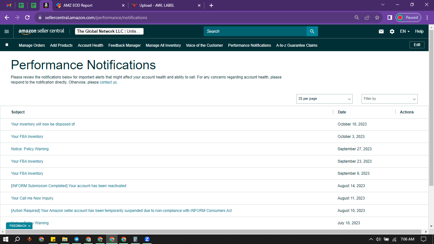Screen dimensions: 434x244
Task: Open the Windows notification center
Action: (424, 239)
